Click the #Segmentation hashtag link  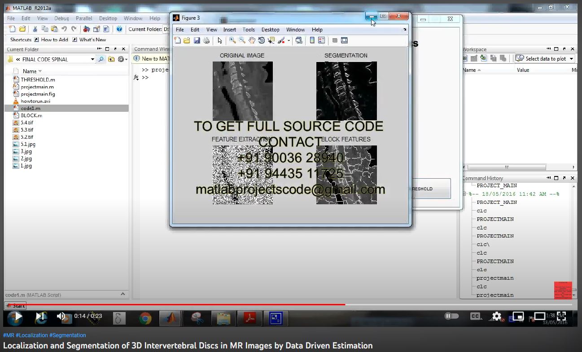[67, 335]
